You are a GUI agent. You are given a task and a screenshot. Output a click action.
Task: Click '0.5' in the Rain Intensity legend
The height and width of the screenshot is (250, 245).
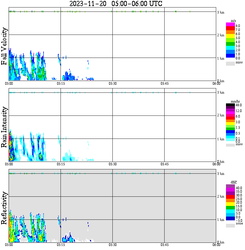pos(238,133)
